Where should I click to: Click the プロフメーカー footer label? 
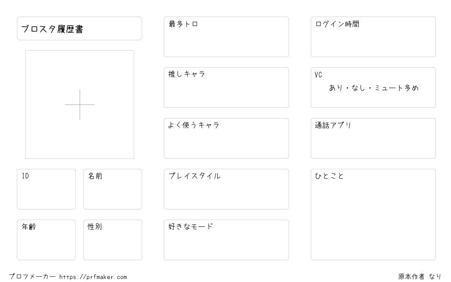tap(33, 277)
